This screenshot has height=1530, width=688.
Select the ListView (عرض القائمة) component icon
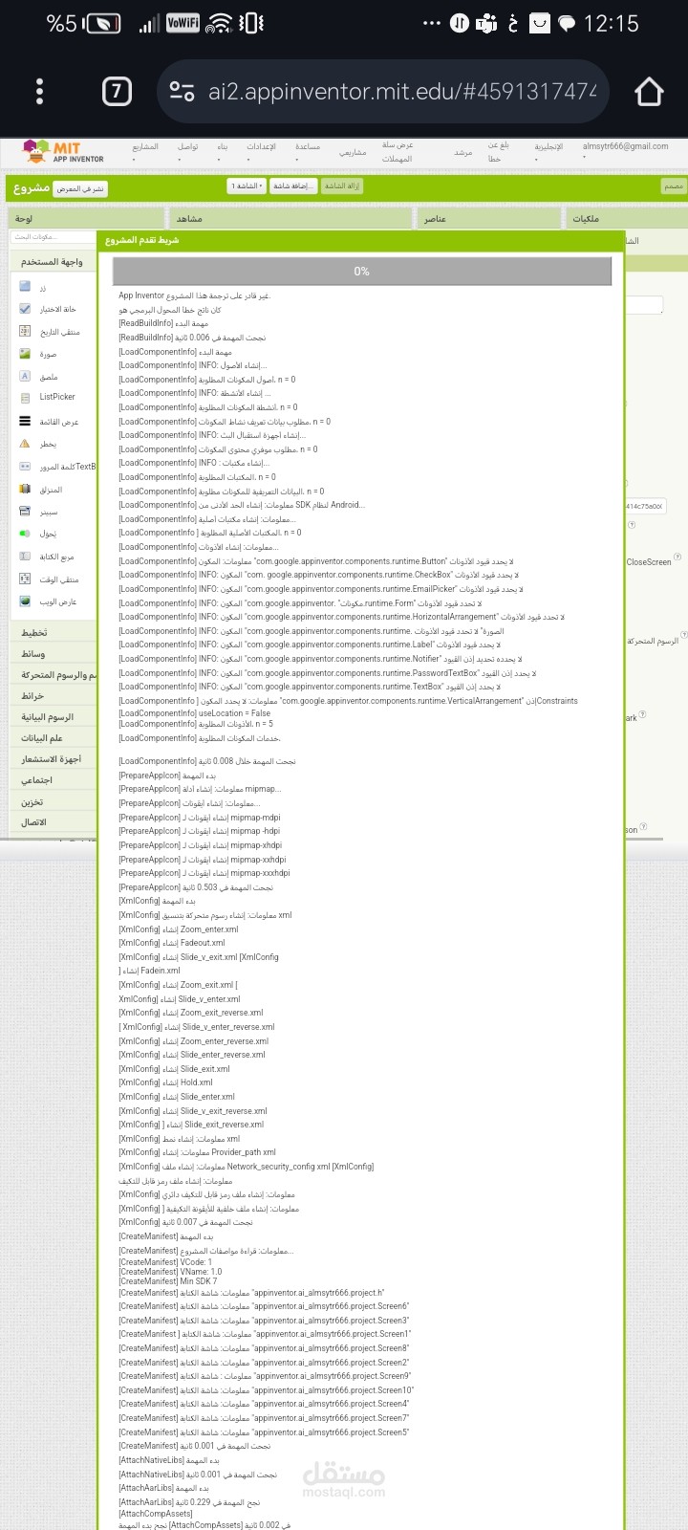[25, 421]
